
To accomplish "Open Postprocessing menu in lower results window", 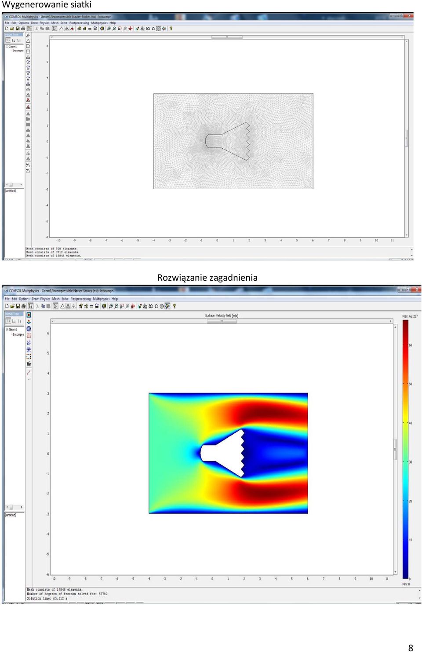I will pyautogui.click(x=80, y=299).
